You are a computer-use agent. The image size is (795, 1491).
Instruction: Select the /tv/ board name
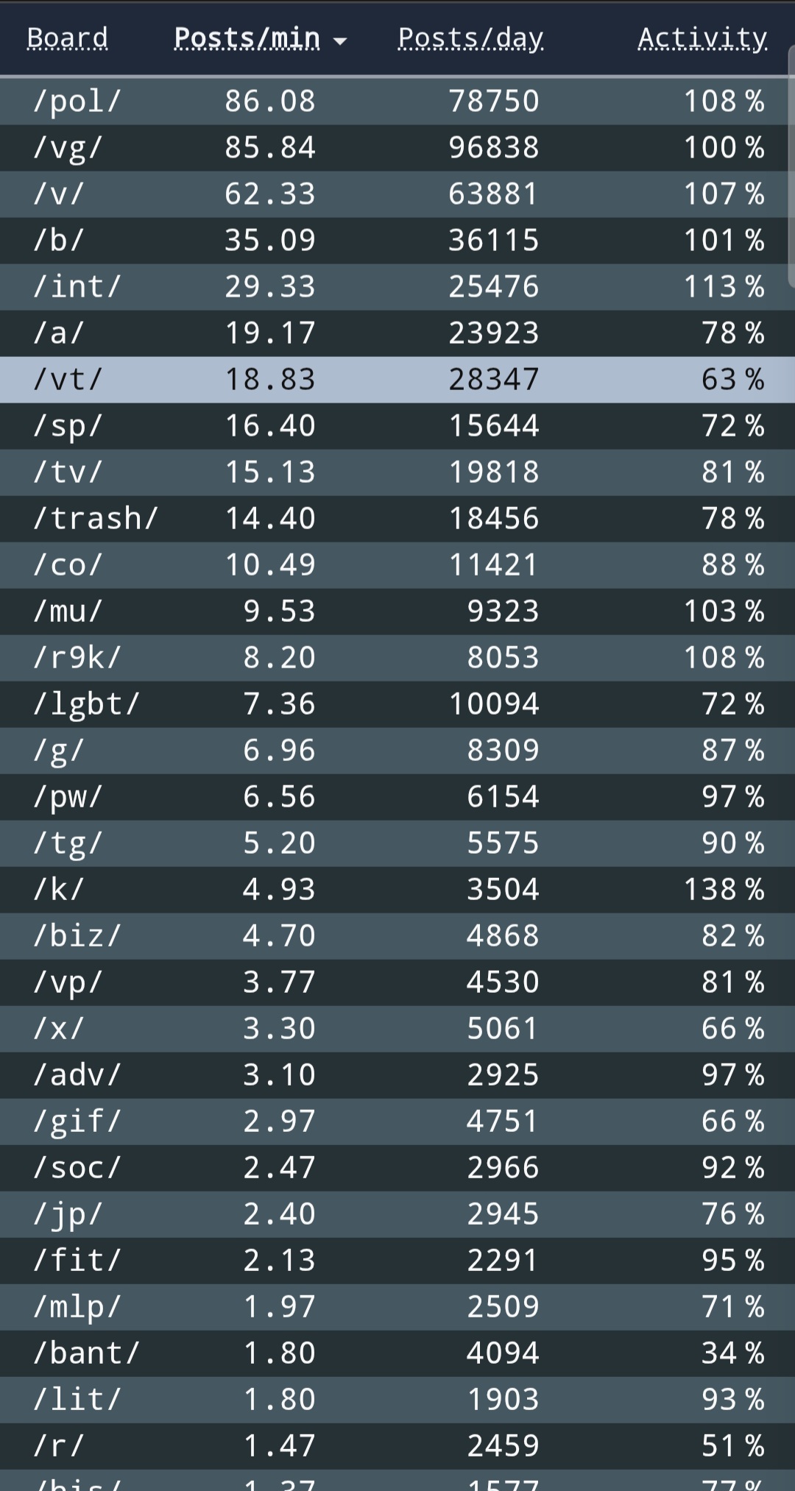[68, 472]
